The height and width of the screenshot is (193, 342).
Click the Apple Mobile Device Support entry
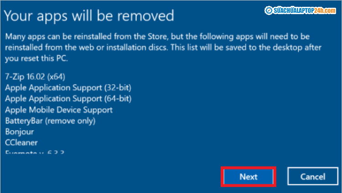pos(59,110)
